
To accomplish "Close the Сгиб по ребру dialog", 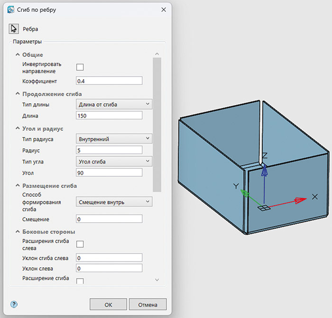I will (164, 9).
